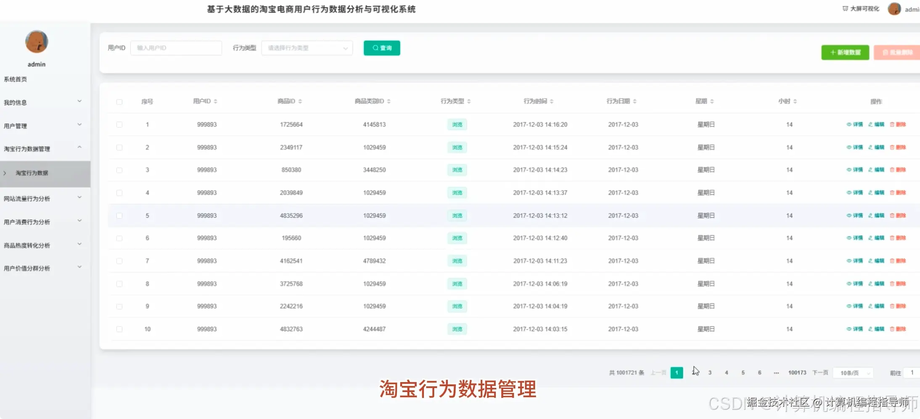This screenshot has width=920, height=419.
Task: Go to 下一页 of the table
Action: [820, 372]
